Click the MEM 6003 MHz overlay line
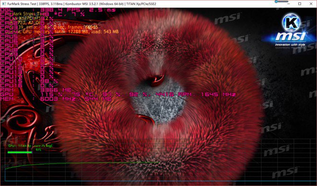Image resolution: width=317 pixels, height=186 pixels. point(56,99)
